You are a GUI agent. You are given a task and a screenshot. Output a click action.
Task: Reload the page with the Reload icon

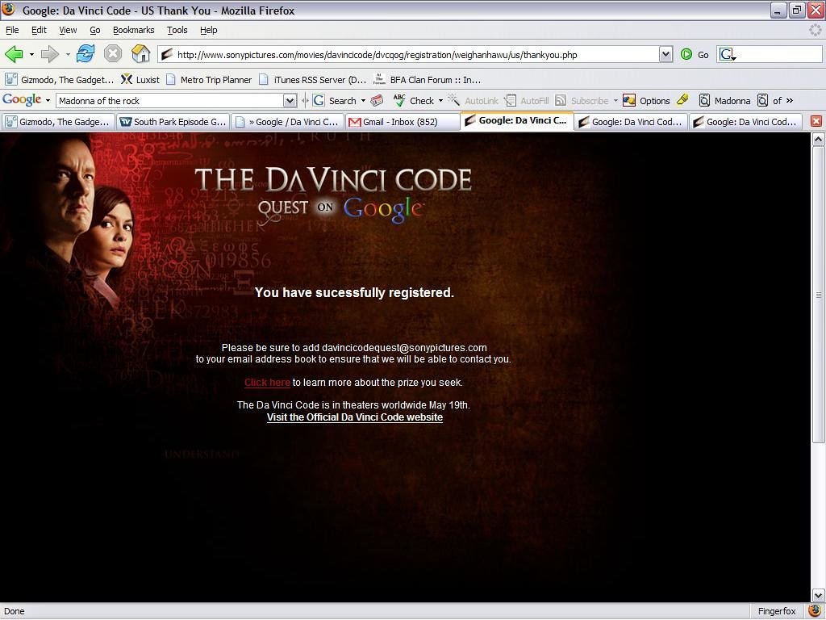(86, 54)
